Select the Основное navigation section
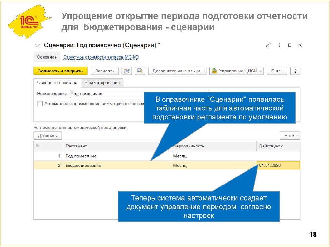The image size is (330, 247). point(47,57)
